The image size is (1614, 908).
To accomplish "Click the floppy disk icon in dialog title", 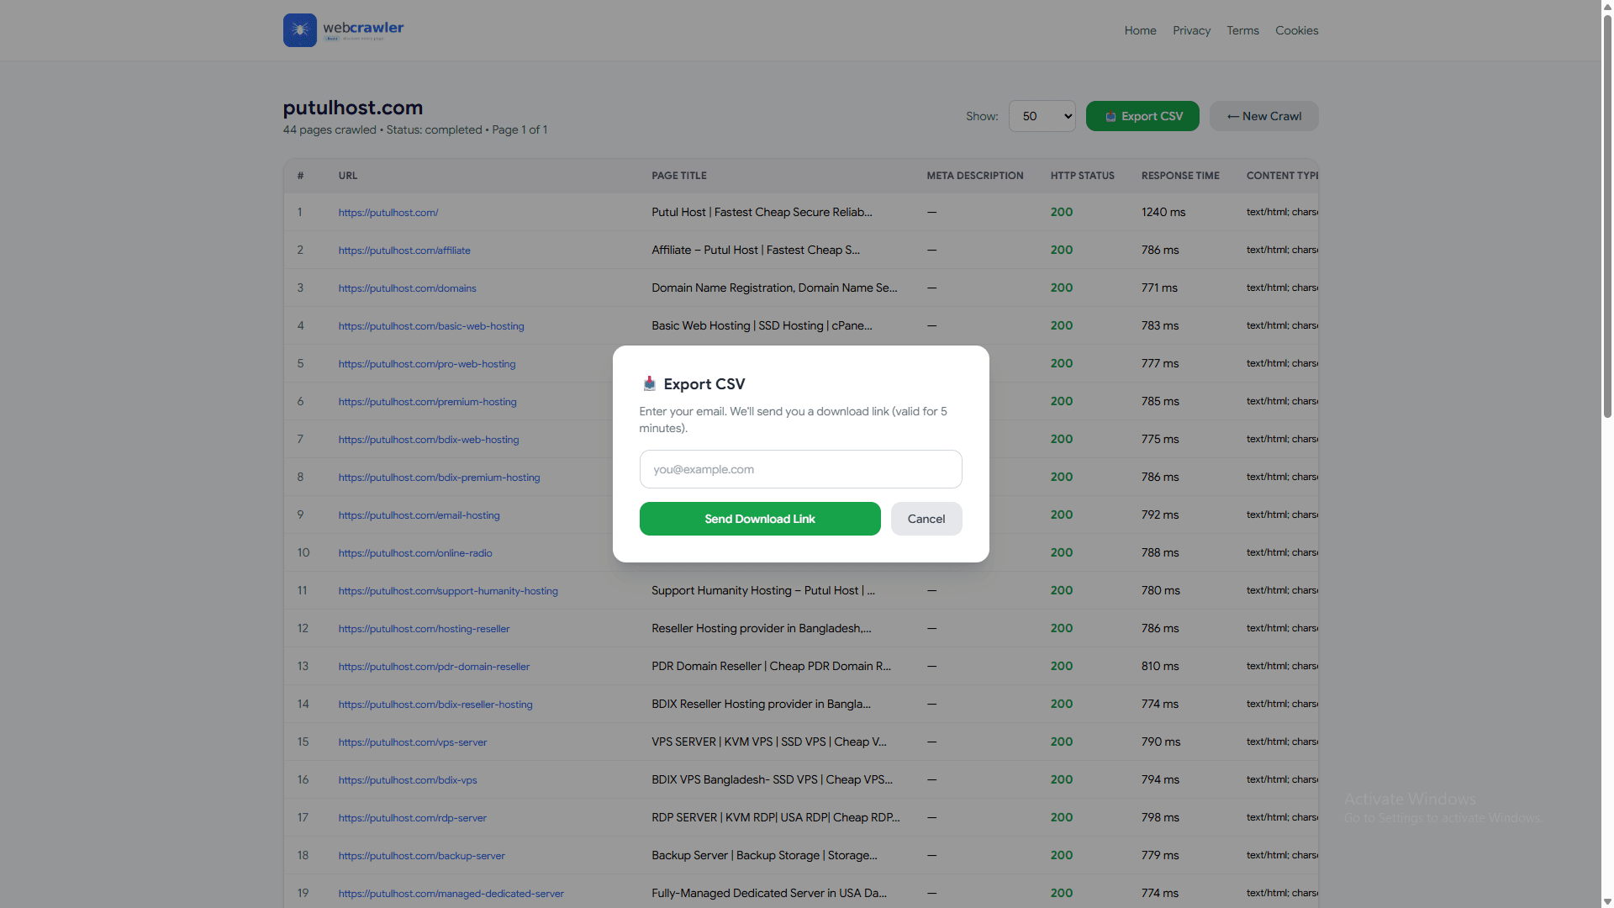I will [649, 383].
